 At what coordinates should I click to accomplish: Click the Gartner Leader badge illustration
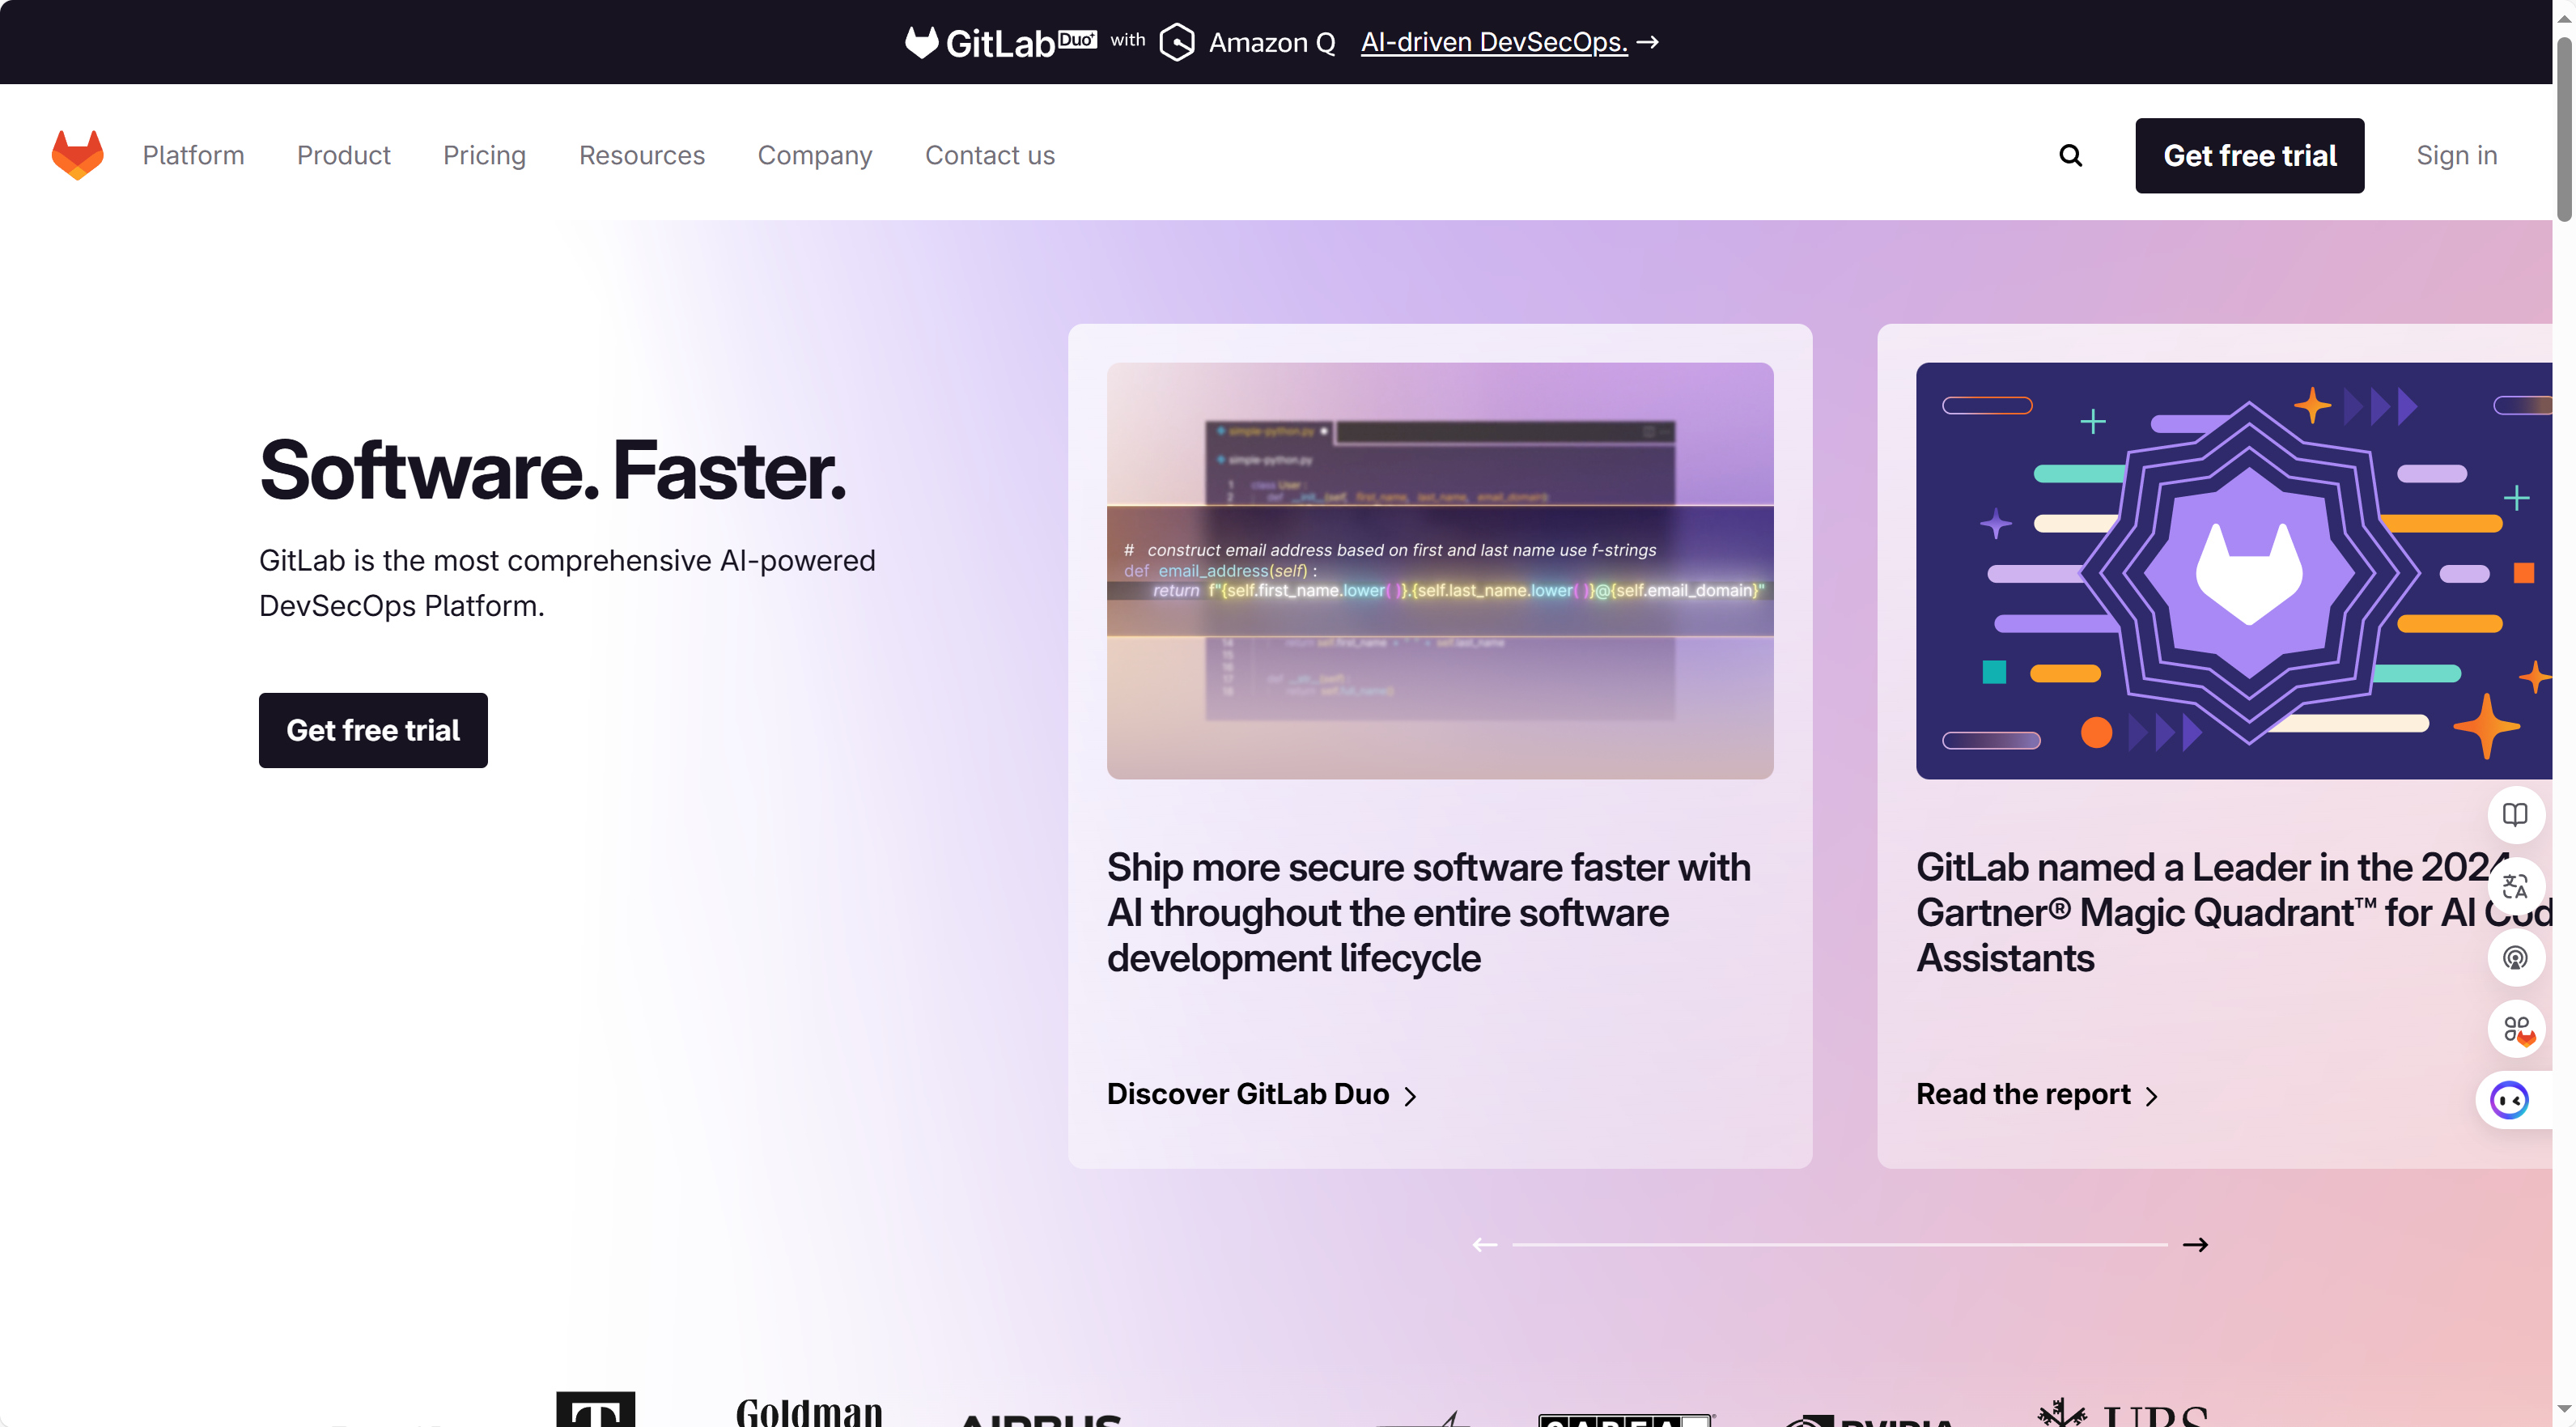pyautogui.click(x=2234, y=570)
